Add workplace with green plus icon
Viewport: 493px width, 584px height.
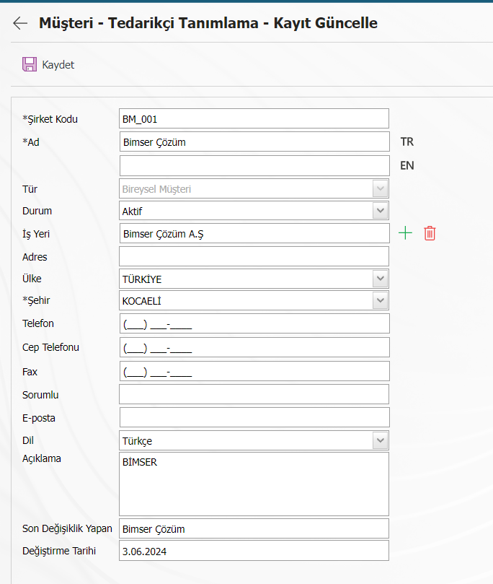[405, 233]
